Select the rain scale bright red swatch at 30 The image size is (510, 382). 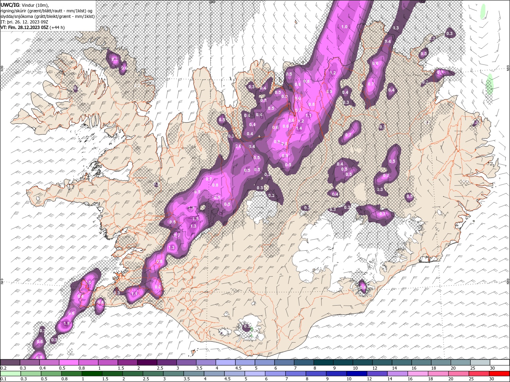tap(499, 374)
